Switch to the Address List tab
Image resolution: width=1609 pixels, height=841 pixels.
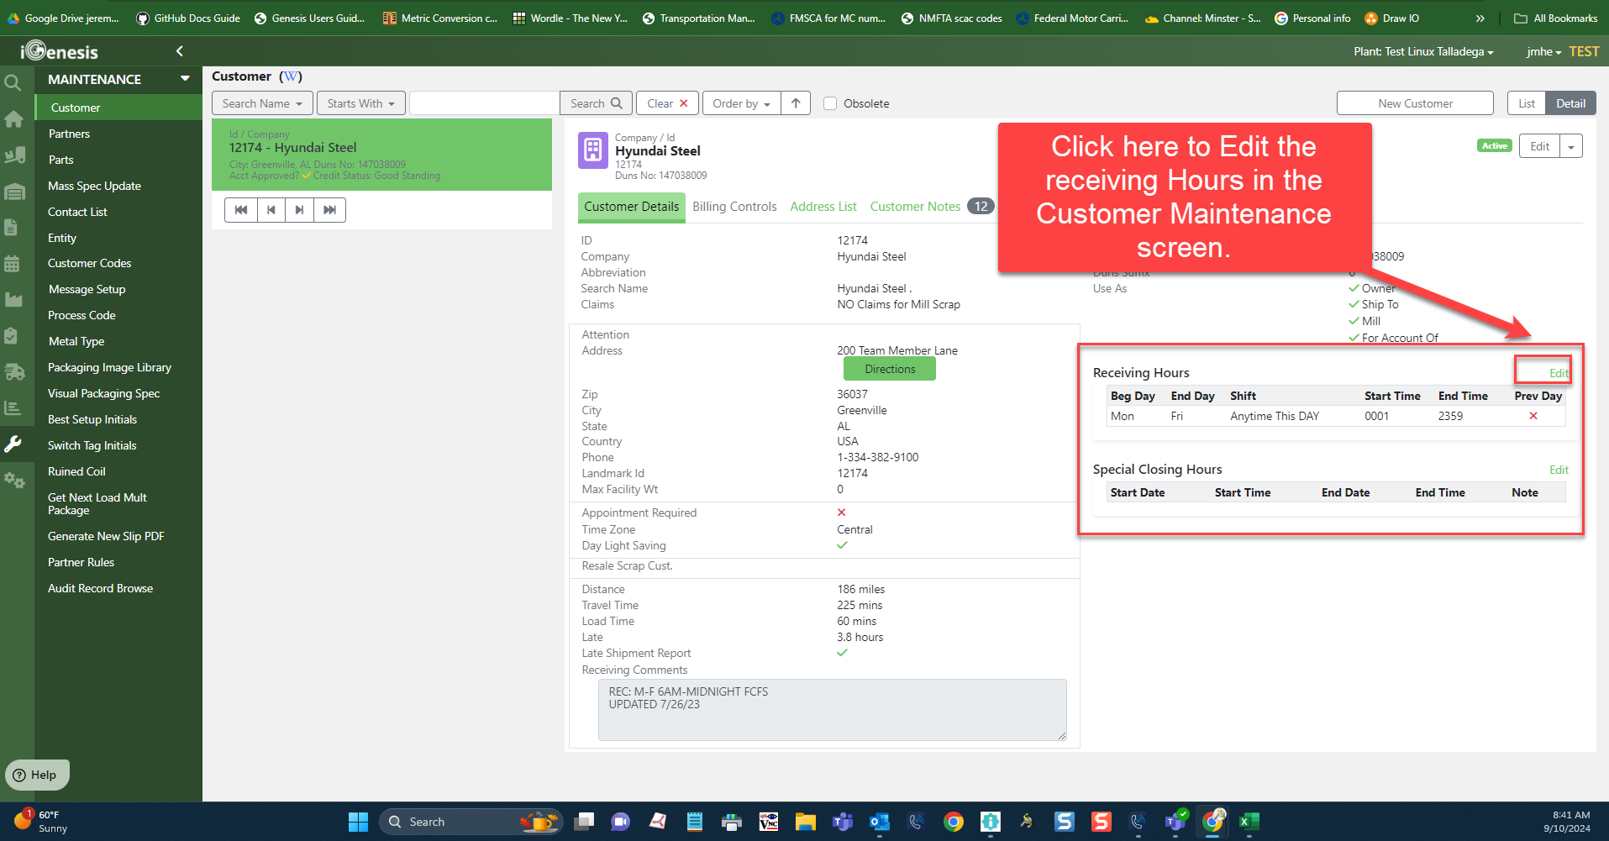click(x=823, y=207)
